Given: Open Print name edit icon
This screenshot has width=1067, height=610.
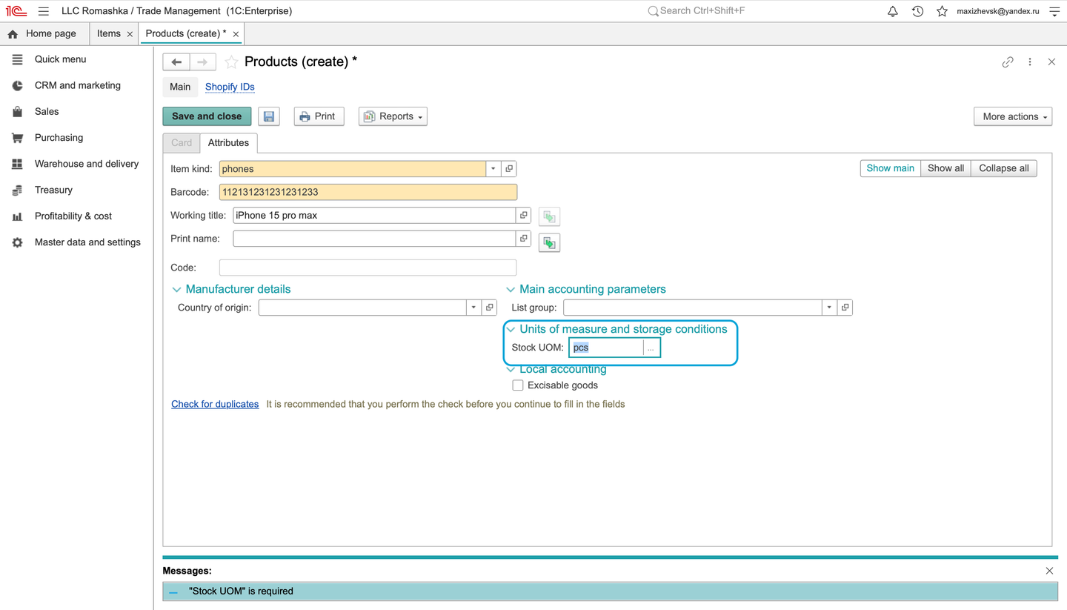Looking at the screenshot, I should tap(524, 239).
